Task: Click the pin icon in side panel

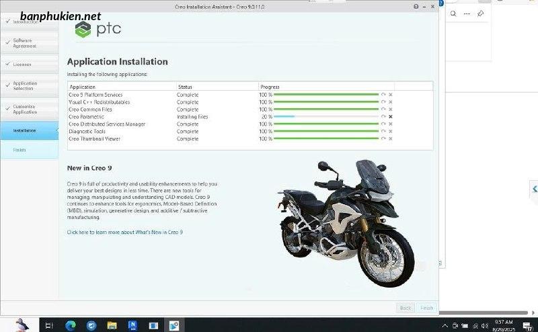Action: click(x=480, y=13)
